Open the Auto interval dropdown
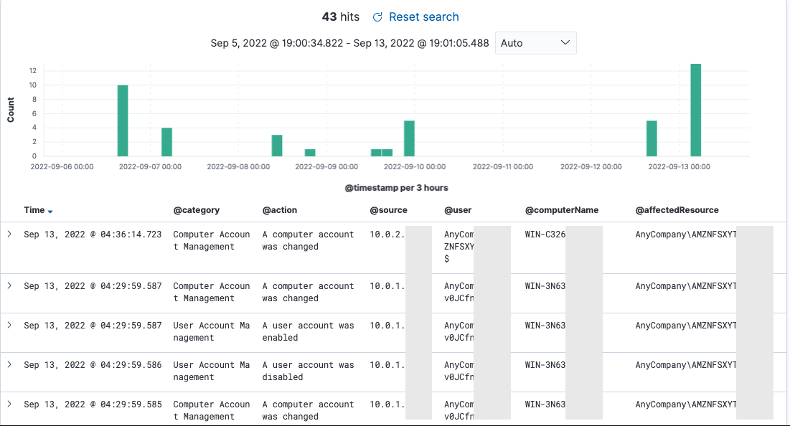The image size is (790, 426). tap(535, 43)
